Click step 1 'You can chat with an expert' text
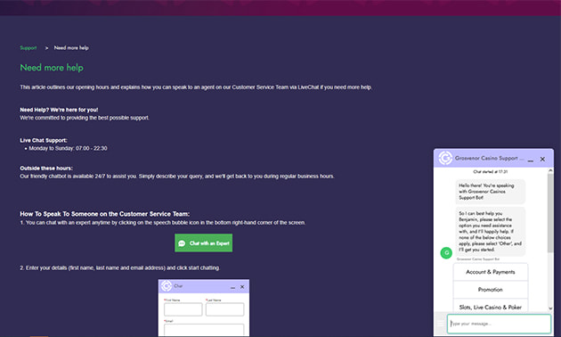 [x=163, y=223]
